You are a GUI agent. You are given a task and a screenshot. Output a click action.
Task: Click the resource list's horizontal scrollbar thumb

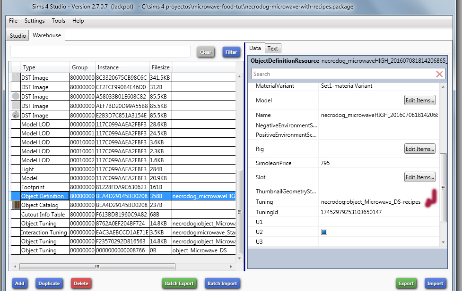point(97,266)
